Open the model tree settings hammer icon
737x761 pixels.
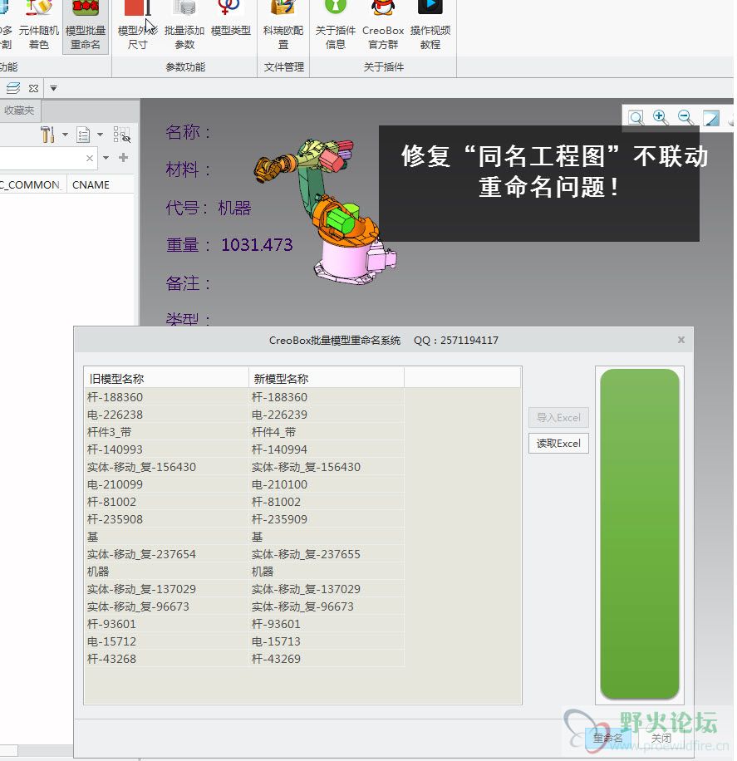pyautogui.click(x=47, y=135)
